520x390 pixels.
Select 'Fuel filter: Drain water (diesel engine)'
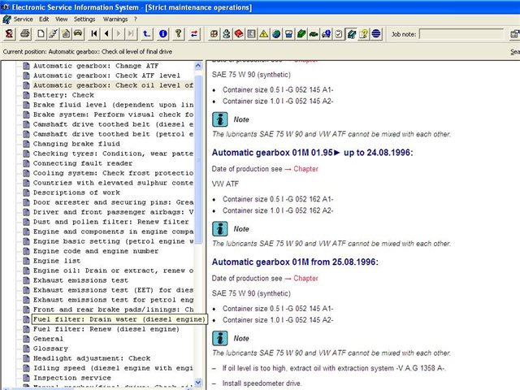pyautogui.click(x=119, y=319)
